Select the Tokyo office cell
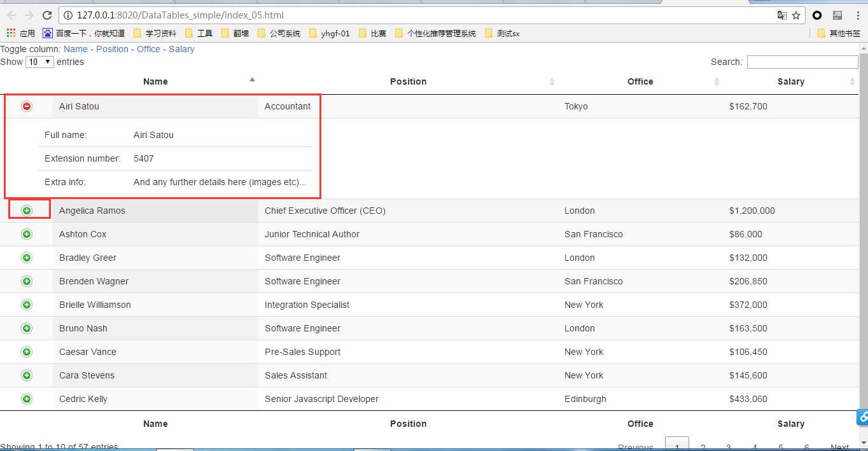 [640, 106]
